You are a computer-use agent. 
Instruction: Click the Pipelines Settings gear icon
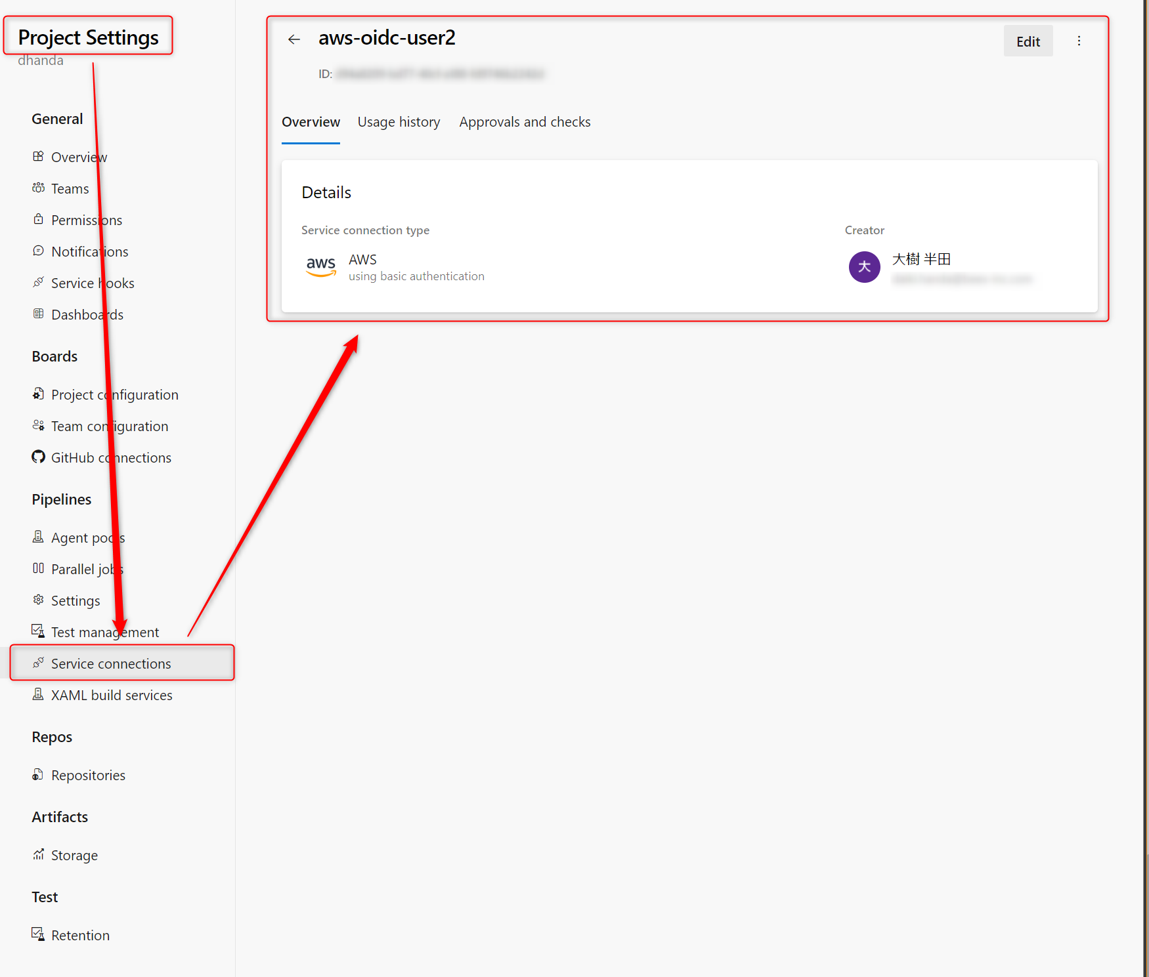39,600
